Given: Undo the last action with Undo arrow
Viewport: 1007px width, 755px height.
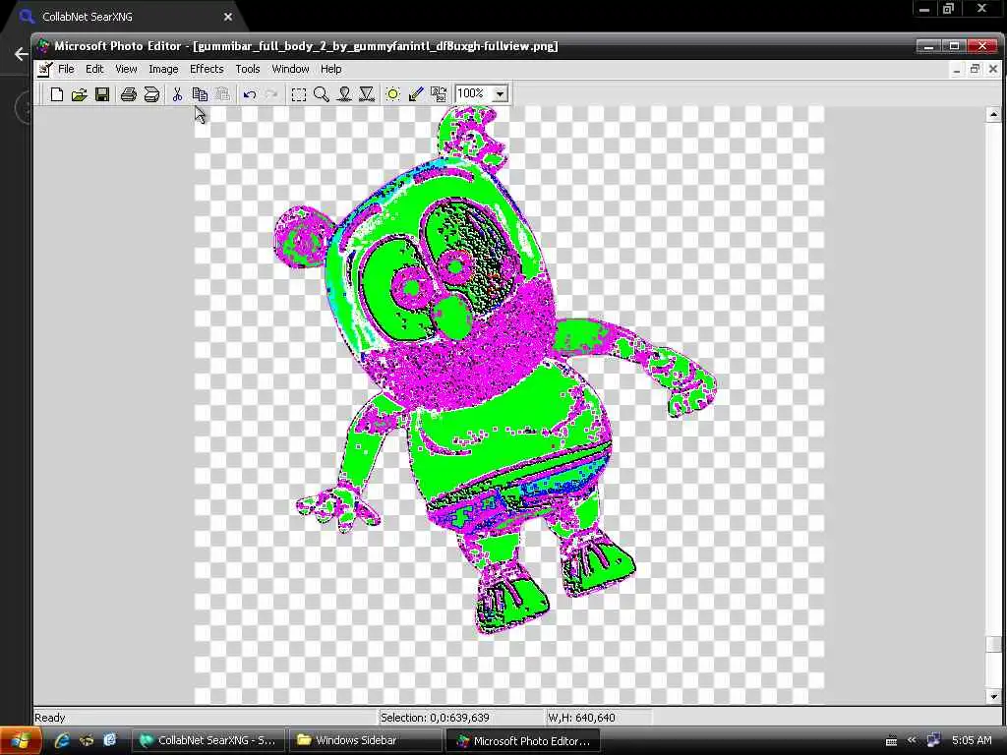Looking at the screenshot, I should [250, 94].
